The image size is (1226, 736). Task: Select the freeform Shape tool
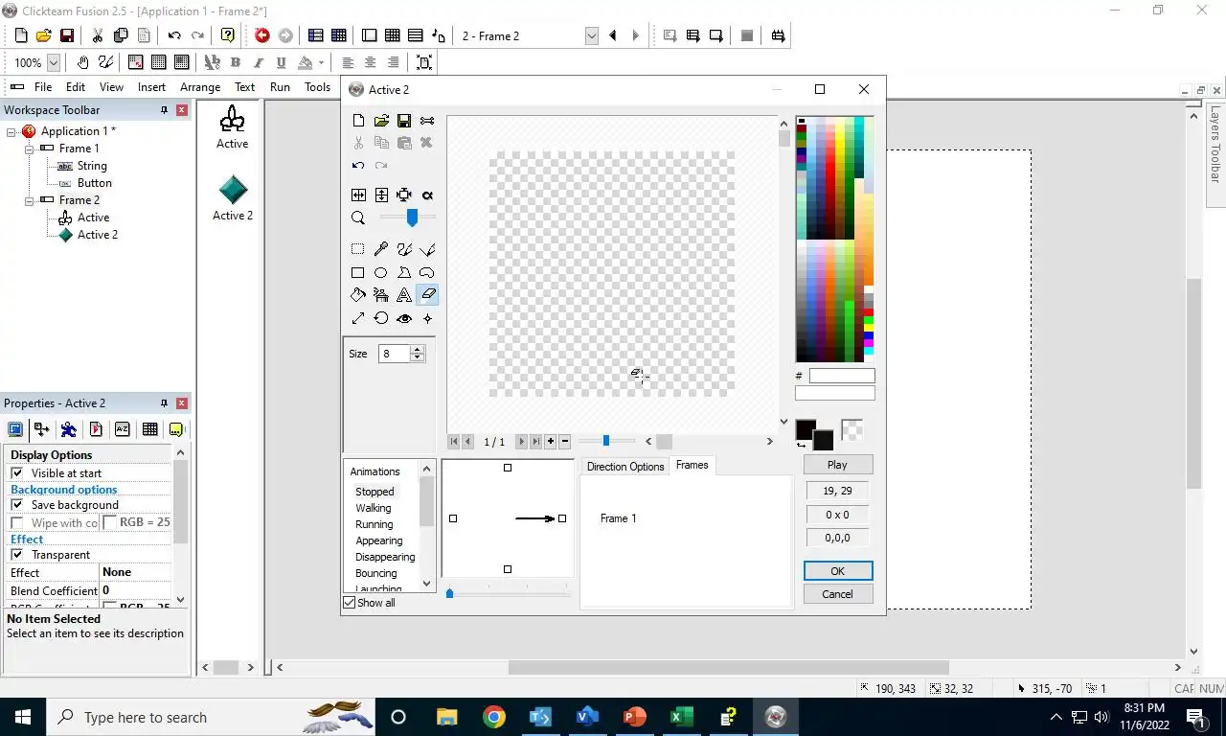(x=427, y=272)
